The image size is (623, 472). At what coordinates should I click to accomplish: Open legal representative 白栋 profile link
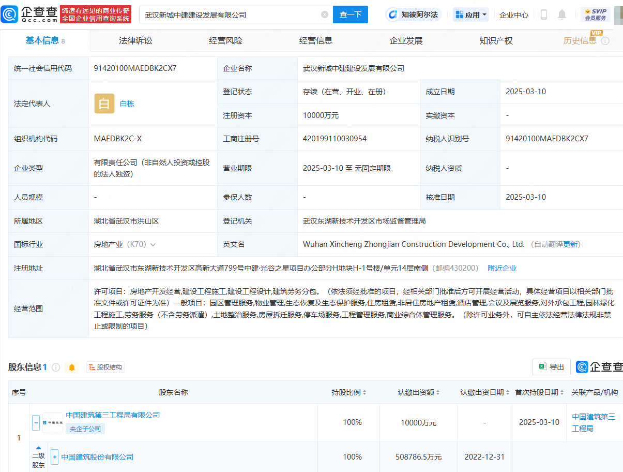[127, 104]
